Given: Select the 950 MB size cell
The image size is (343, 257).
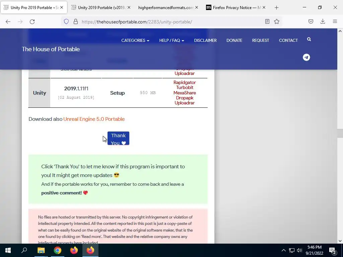Looking at the screenshot, I should 148,93.
